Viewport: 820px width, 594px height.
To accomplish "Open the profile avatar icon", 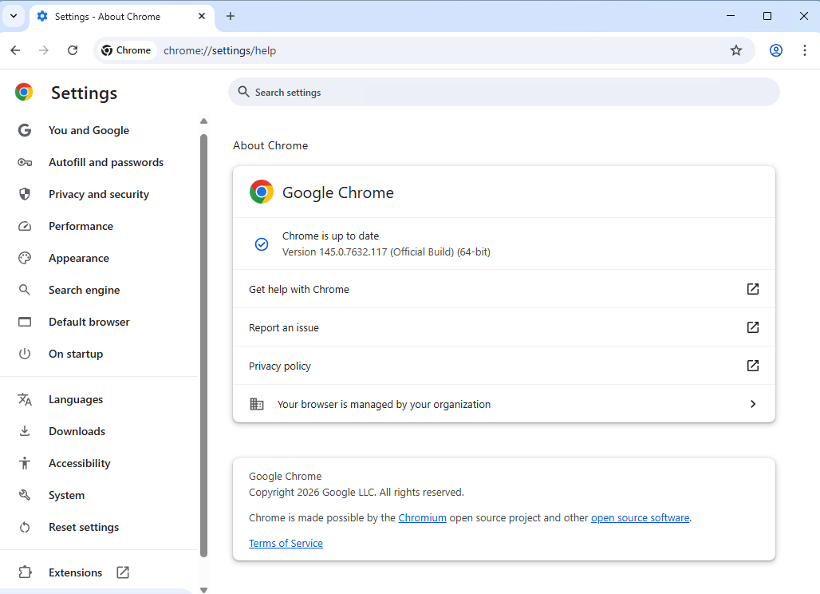I will tap(775, 50).
